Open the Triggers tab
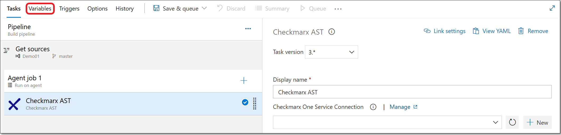561x135 pixels. point(69,8)
